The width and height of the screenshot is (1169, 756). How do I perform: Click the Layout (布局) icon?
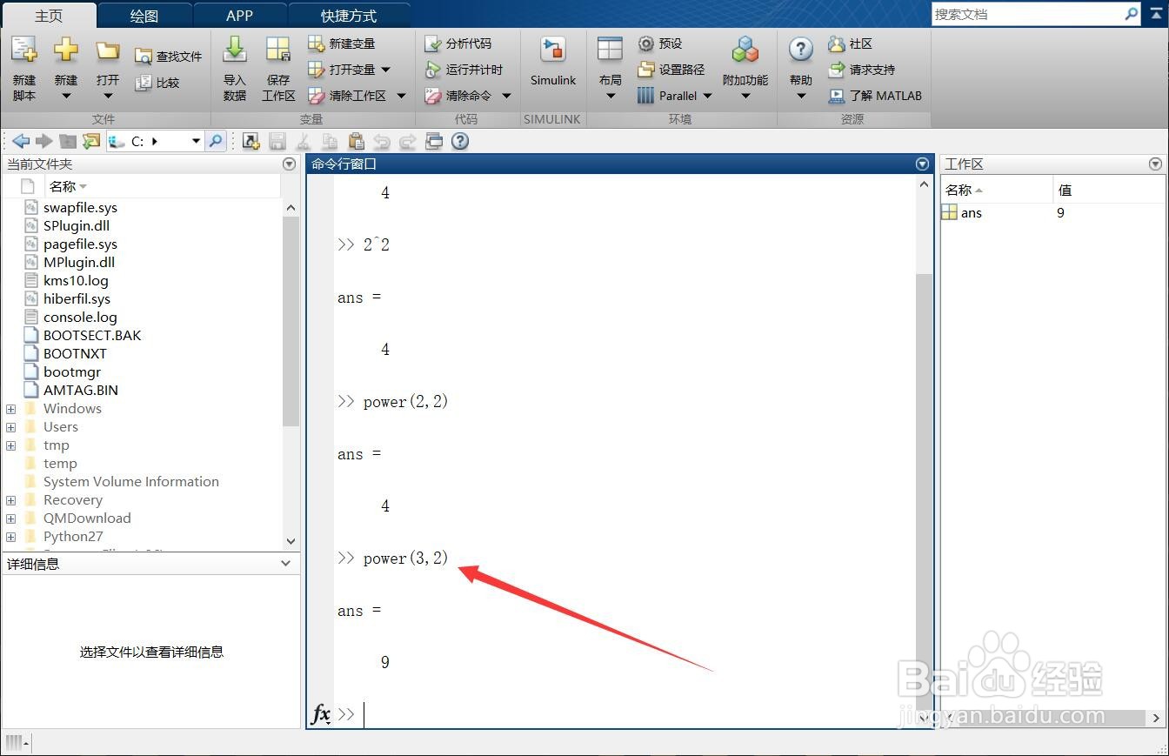click(x=611, y=50)
